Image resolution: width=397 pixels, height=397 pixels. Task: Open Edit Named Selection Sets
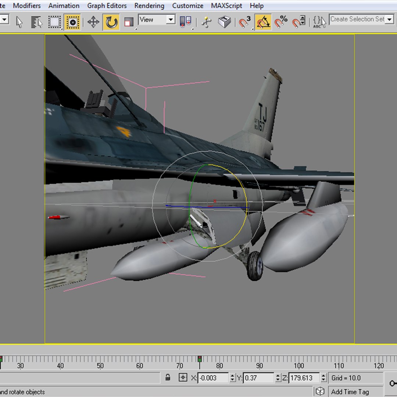(x=319, y=22)
